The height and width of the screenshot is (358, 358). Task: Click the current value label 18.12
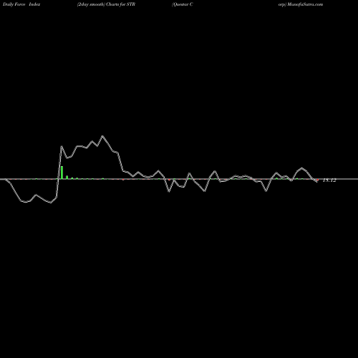tap(329, 180)
